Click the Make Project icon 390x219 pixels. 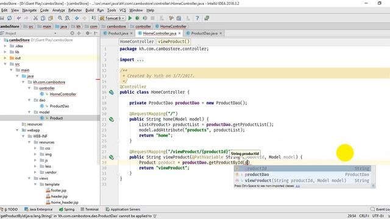(x=93, y=18)
